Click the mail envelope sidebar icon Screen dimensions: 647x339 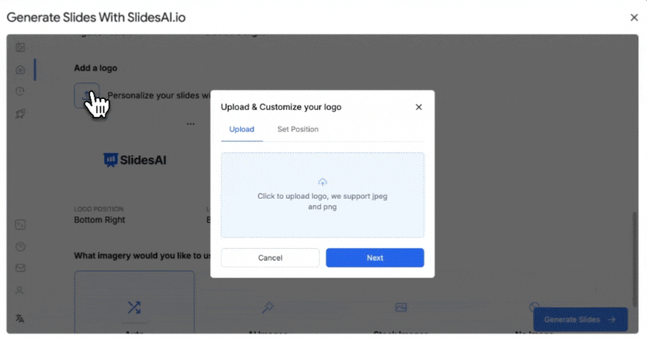(x=20, y=269)
